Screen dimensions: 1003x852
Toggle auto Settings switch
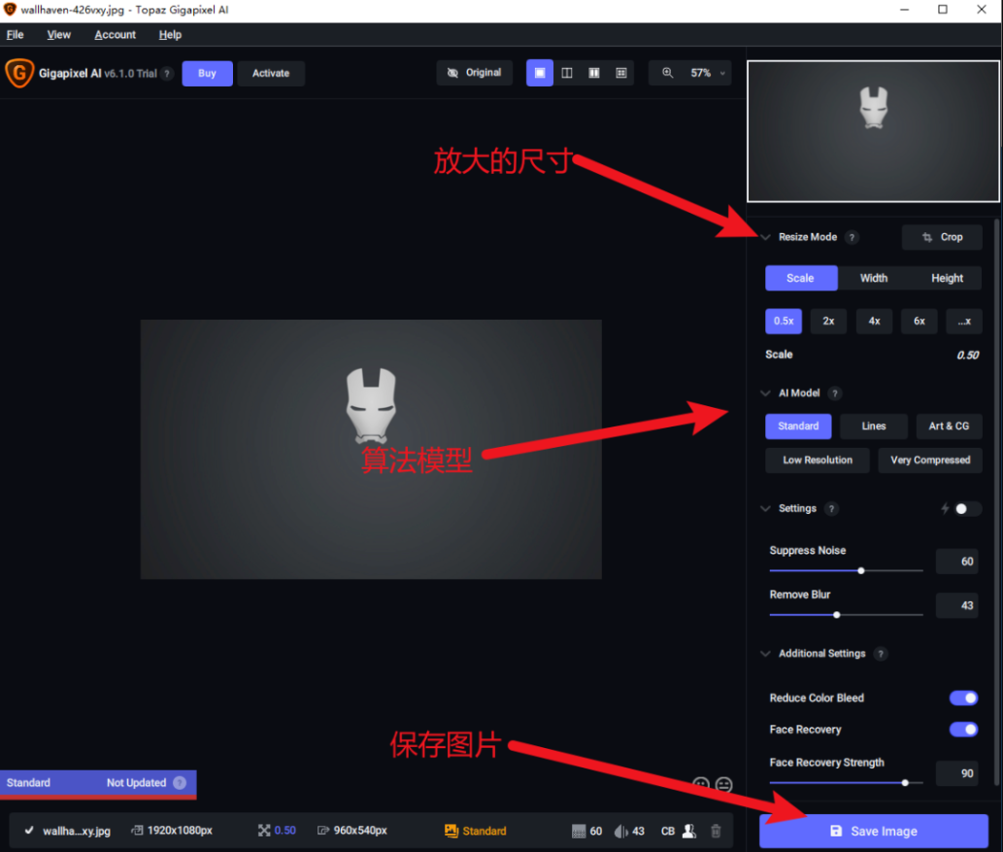coord(966,509)
